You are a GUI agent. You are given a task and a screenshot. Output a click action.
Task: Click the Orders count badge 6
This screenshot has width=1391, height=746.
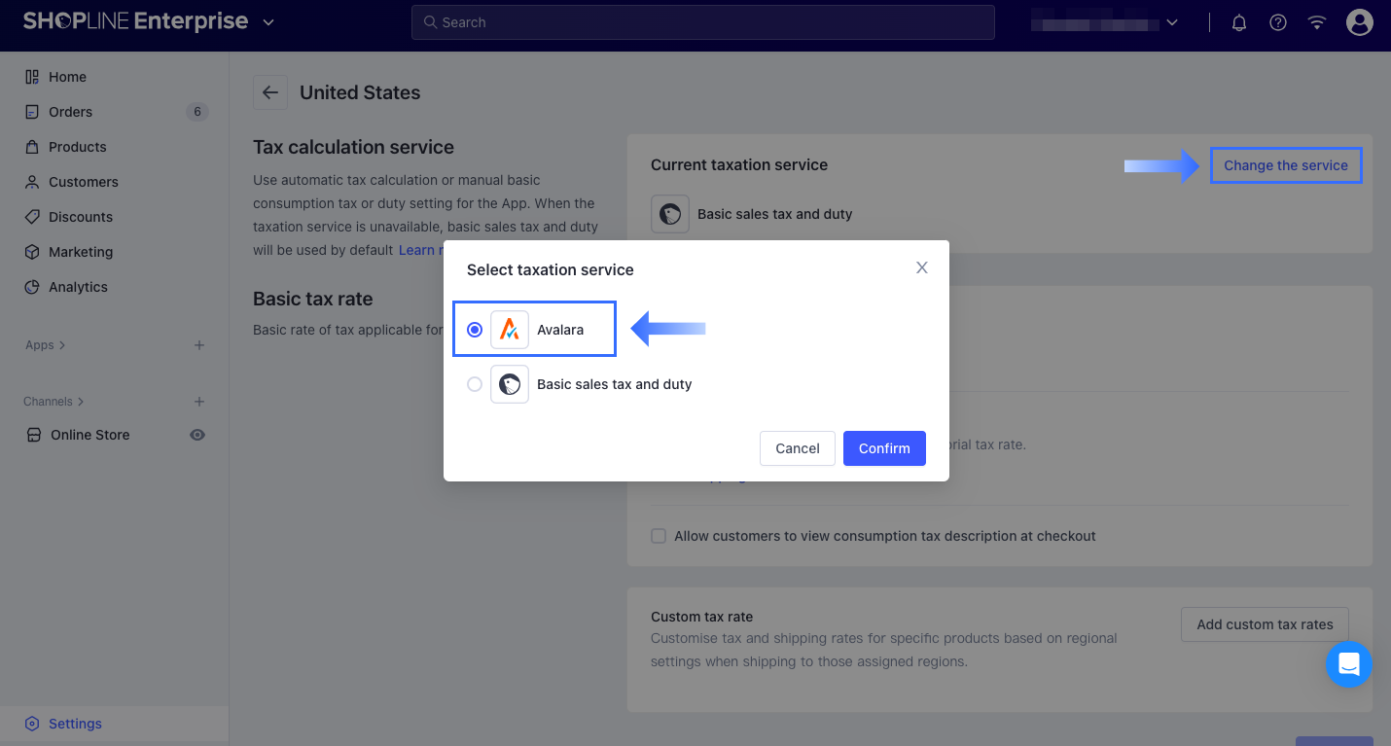(197, 112)
